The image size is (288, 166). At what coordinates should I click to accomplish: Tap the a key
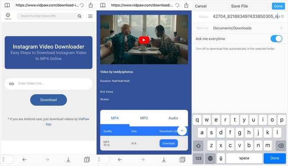coord(202,132)
